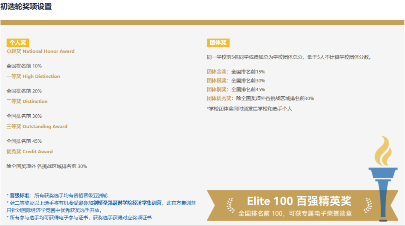Click the Elite 100 百强精英奖 banner title

click(x=299, y=201)
